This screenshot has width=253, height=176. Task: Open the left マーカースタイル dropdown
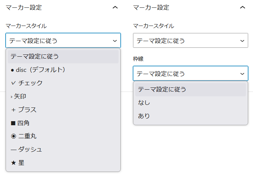coord(63,40)
